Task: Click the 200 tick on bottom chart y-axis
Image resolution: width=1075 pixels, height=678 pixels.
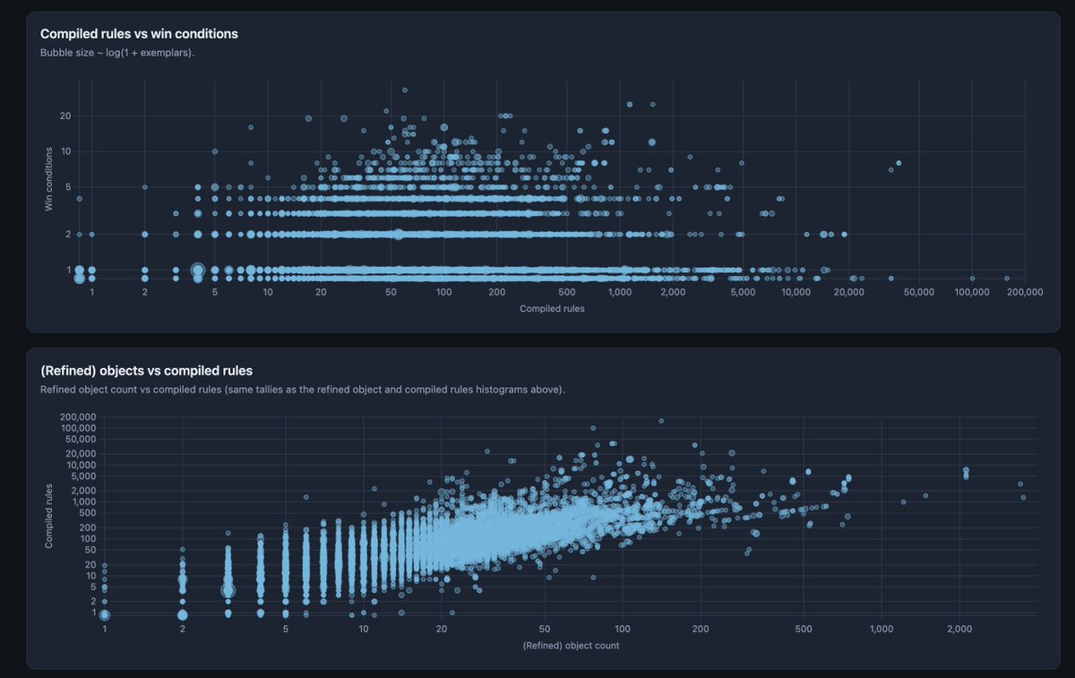Action: click(87, 528)
